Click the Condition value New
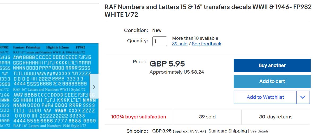This screenshot has height=133, width=313. 157,30
